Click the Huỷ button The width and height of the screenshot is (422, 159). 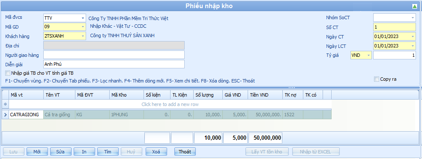pos(132,152)
